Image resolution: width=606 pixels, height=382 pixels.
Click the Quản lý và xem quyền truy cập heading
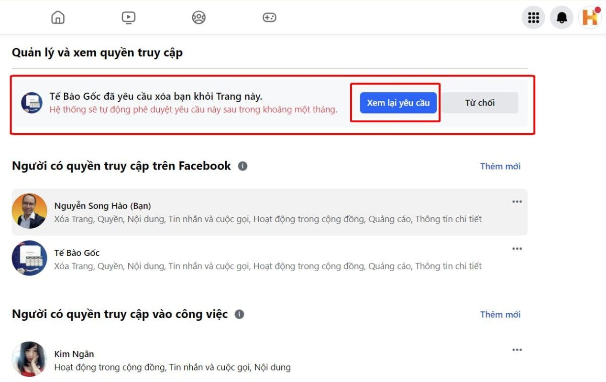[97, 53]
